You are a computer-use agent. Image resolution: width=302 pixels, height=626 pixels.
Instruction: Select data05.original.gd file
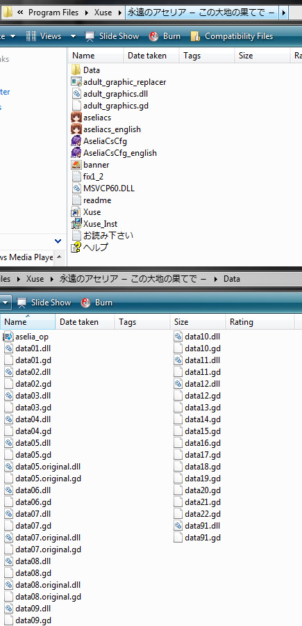[43, 479]
